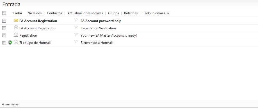Click the sender El equipo de Hotmail
The height and width of the screenshot is (109, 258).
[35, 43]
